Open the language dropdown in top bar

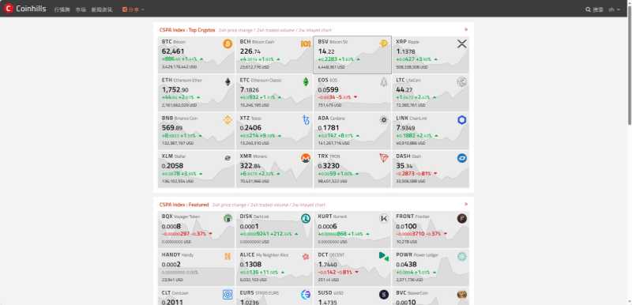(615, 9)
